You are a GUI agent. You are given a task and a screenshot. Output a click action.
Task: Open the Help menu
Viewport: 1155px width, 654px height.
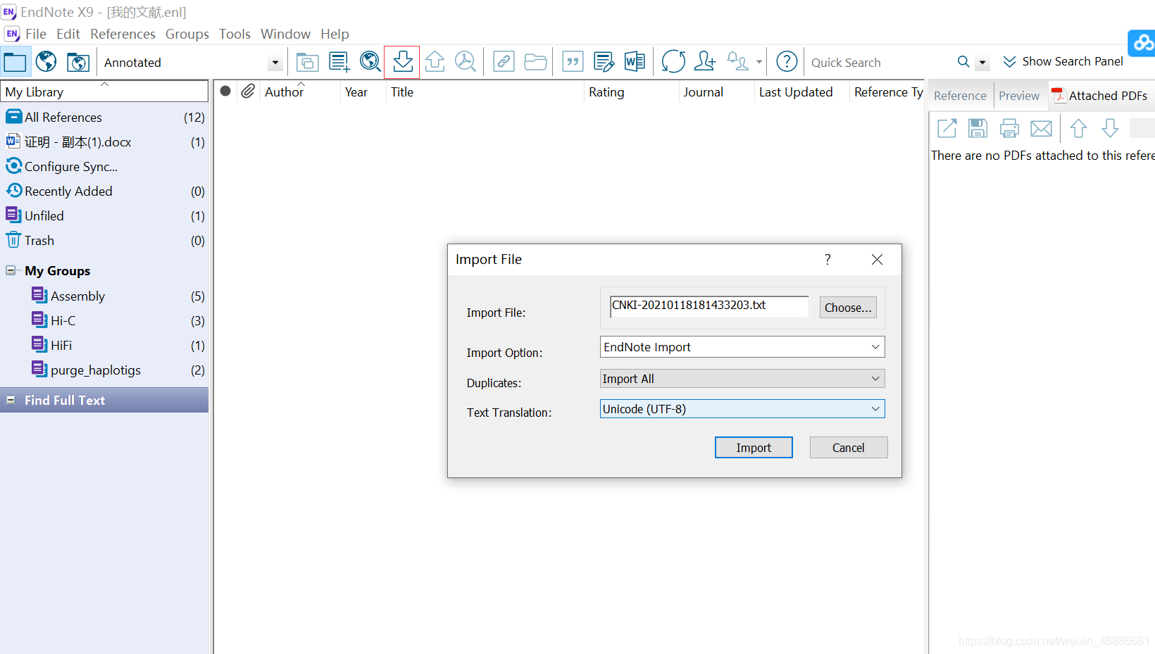click(335, 34)
